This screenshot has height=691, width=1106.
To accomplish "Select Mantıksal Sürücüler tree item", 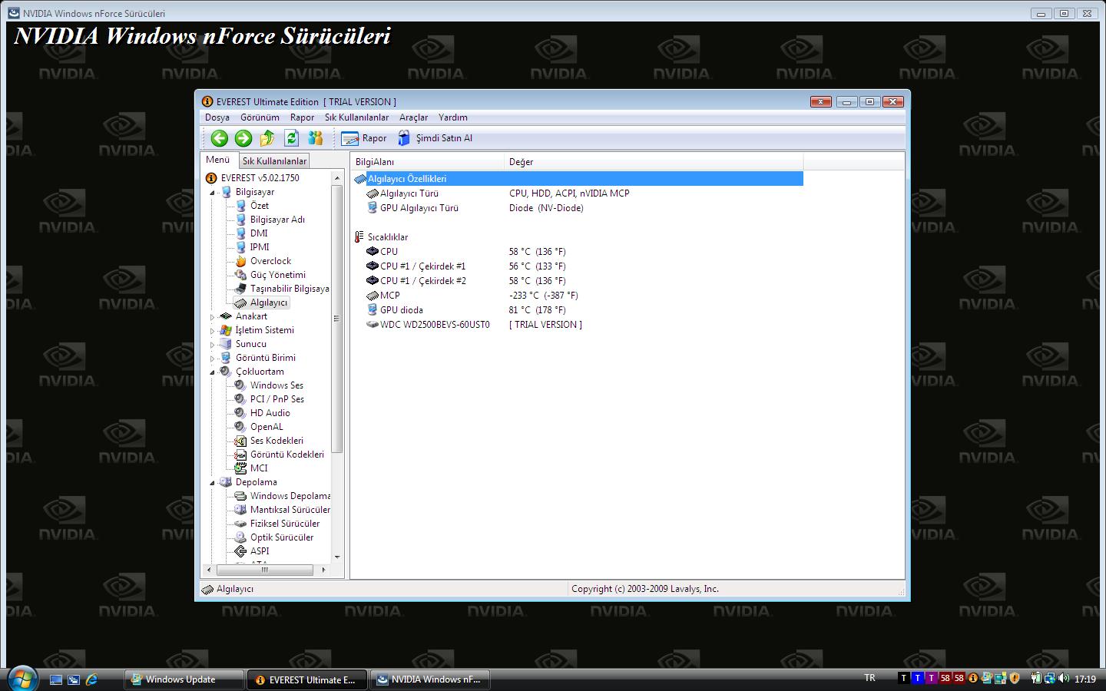I will point(290,510).
